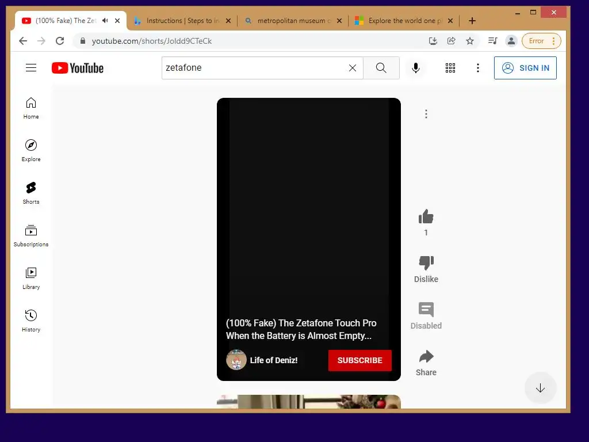The image size is (589, 442).
Task: View site info via lock icon
Action: 83,41
